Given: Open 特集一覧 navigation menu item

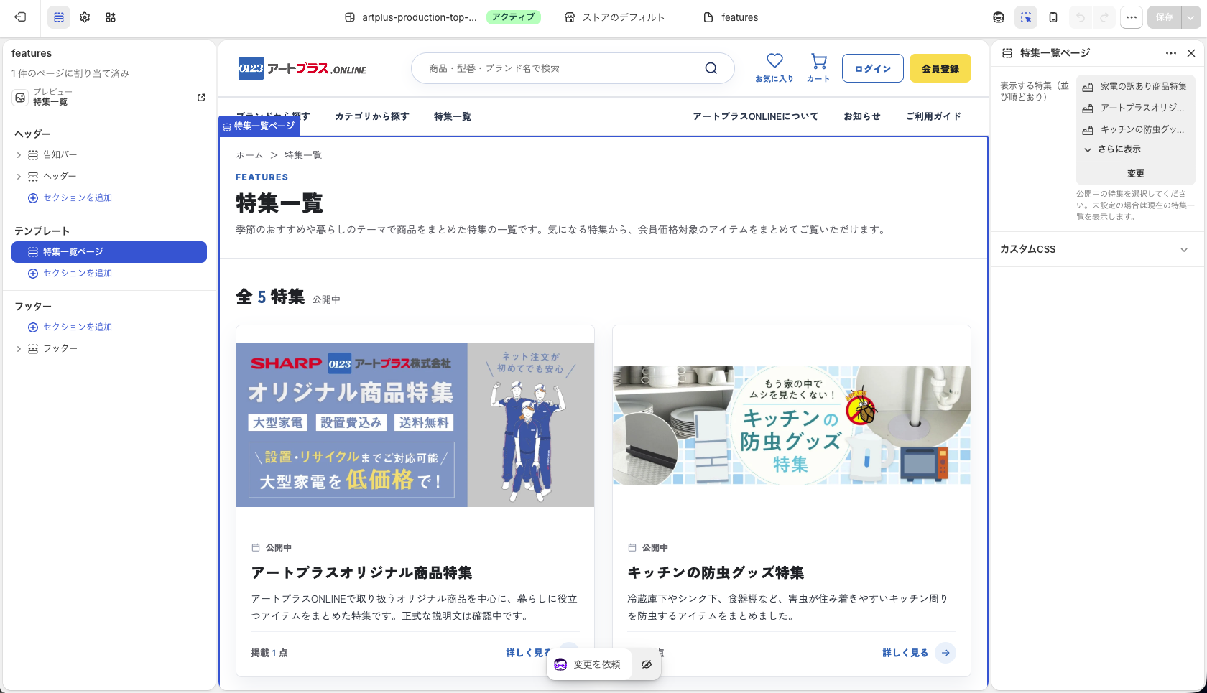Looking at the screenshot, I should 453,116.
